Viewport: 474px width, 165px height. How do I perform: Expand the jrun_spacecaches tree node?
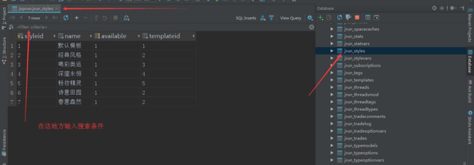tap(332, 29)
